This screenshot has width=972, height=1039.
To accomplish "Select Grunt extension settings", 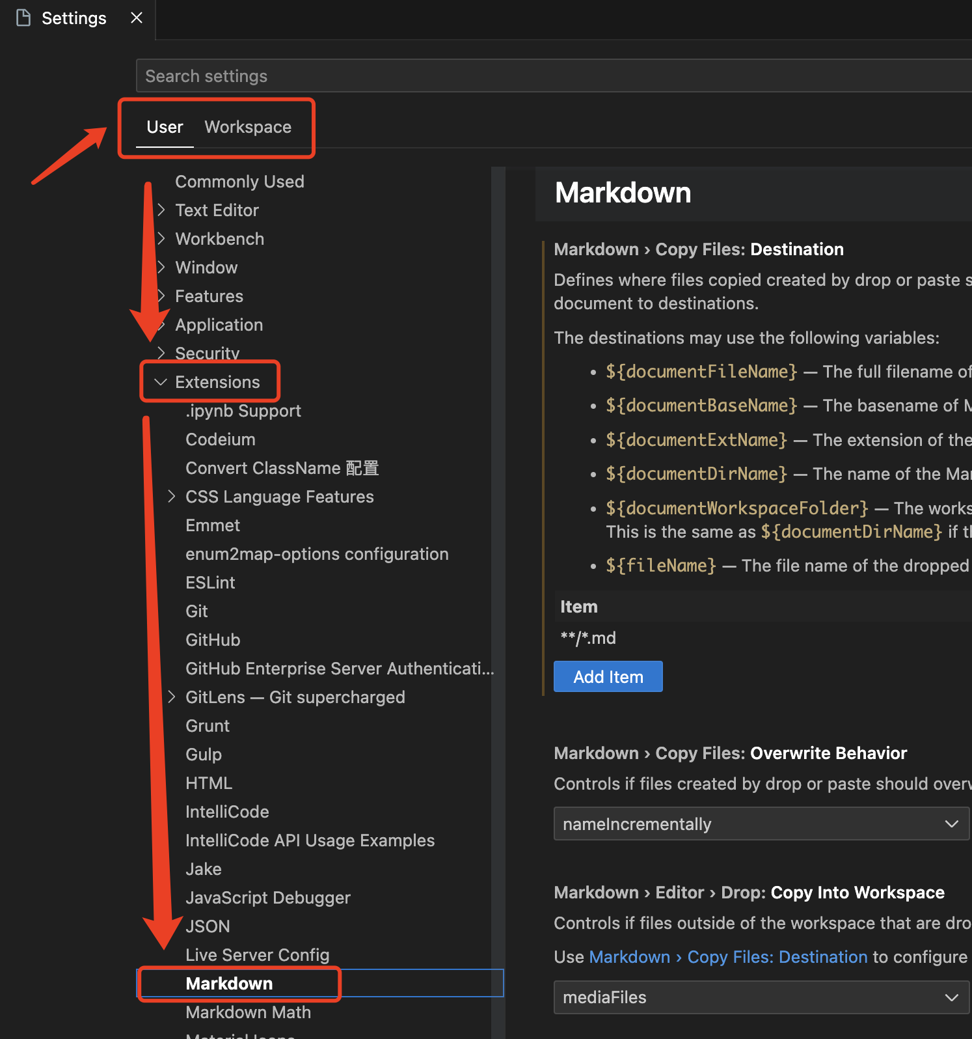I will tap(208, 726).
